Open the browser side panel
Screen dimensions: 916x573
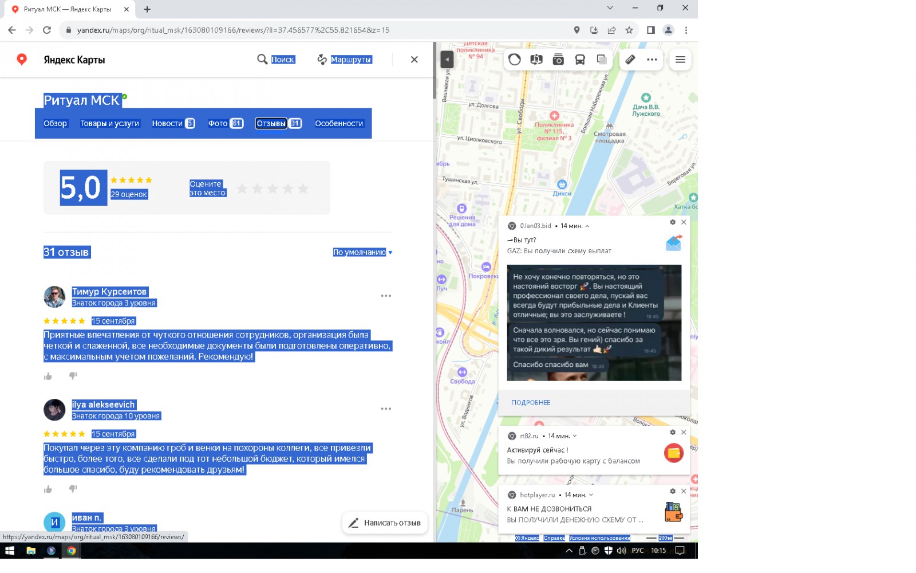[x=651, y=30]
